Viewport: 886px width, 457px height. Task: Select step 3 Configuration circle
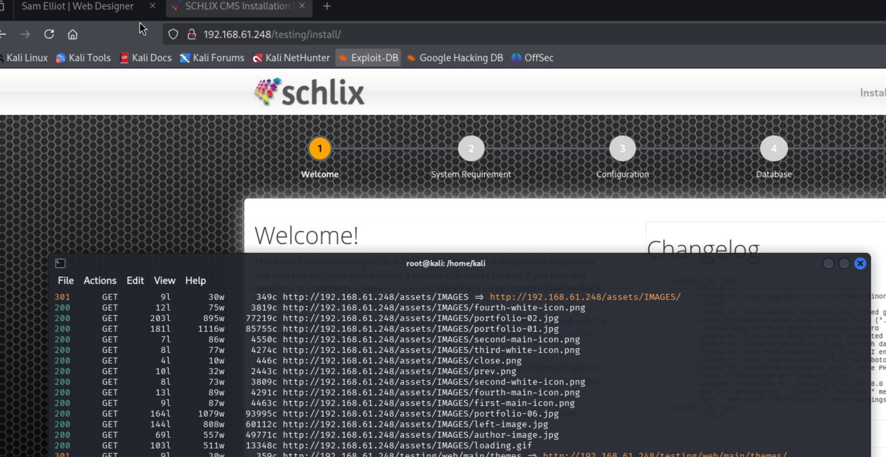[x=622, y=149]
